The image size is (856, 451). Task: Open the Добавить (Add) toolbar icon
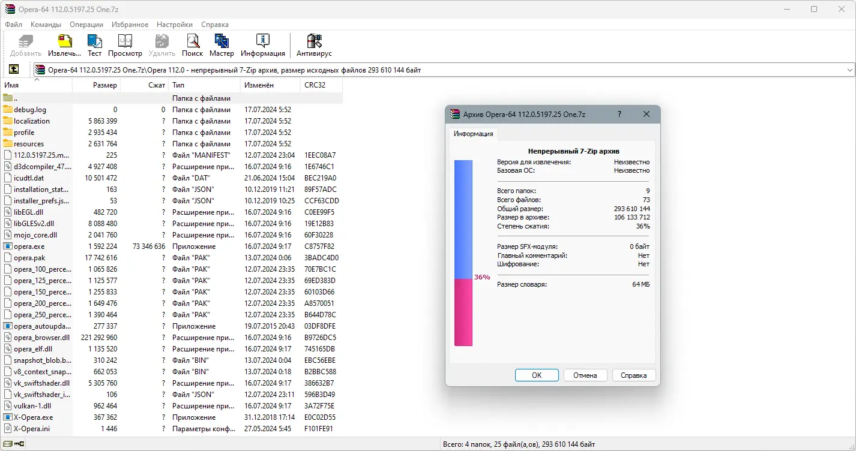tap(25, 45)
